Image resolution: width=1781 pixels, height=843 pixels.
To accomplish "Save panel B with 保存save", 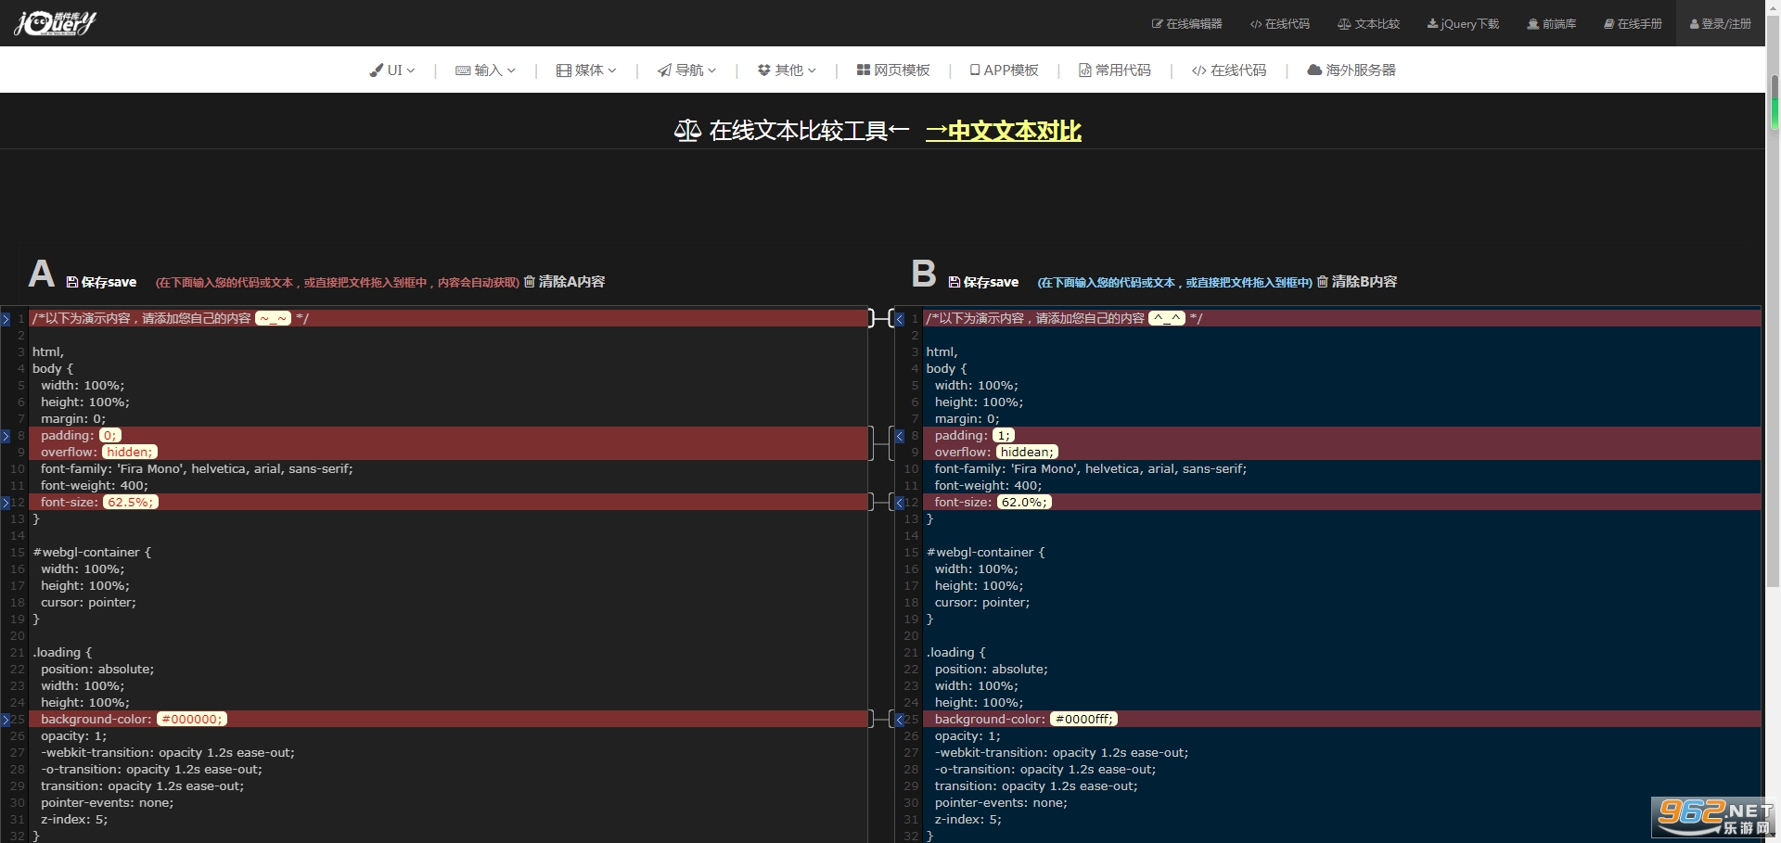I will point(983,282).
